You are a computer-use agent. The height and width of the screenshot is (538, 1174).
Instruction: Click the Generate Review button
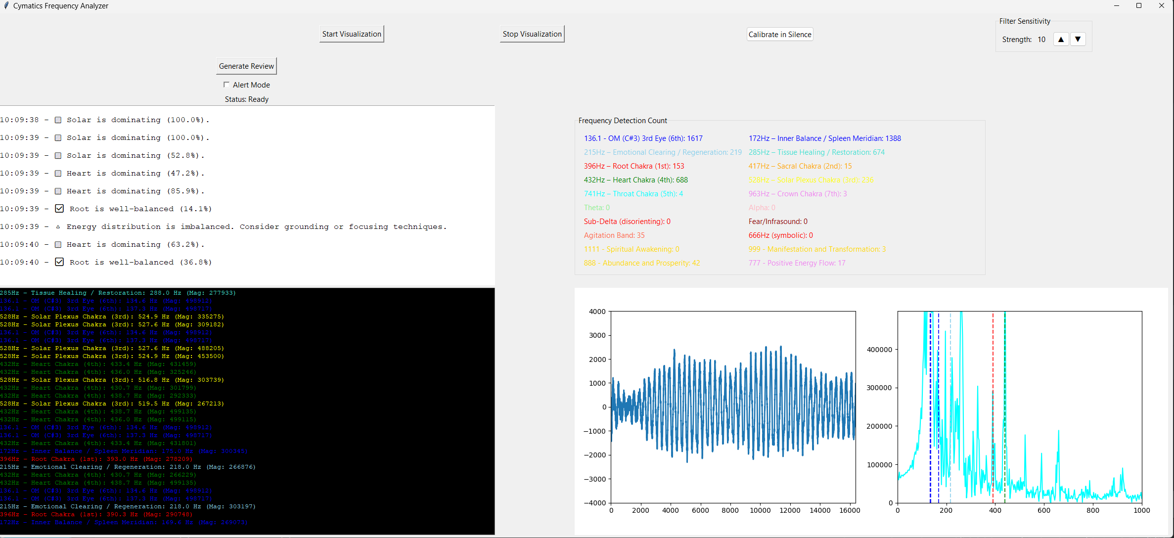coord(246,66)
